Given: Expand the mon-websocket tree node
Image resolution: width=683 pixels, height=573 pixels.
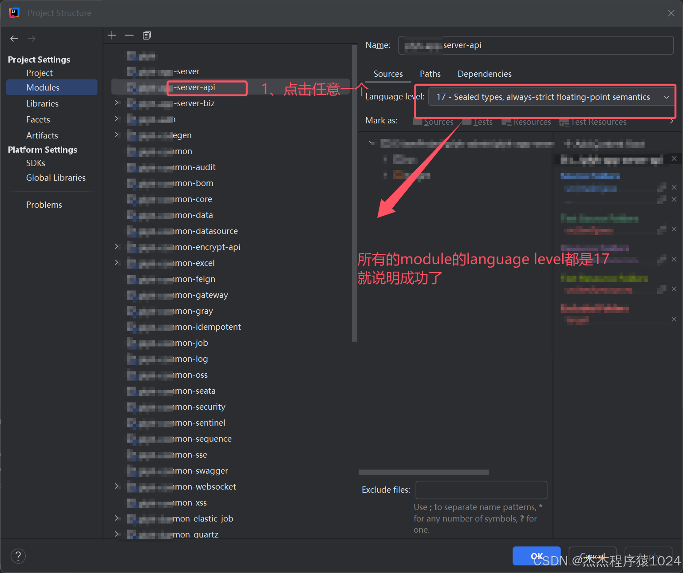Looking at the screenshot, I should pyautogui.click(x=116, y=486).
